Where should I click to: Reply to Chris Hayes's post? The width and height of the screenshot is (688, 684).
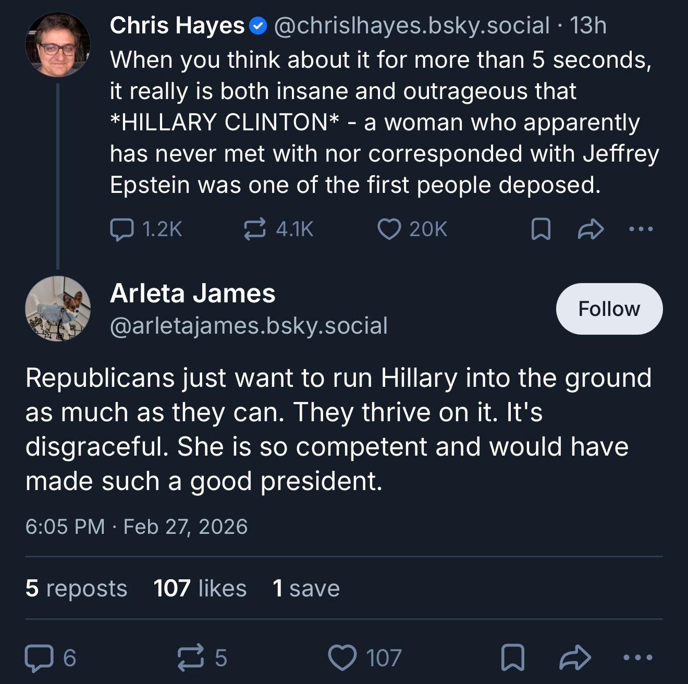[122, 229]
